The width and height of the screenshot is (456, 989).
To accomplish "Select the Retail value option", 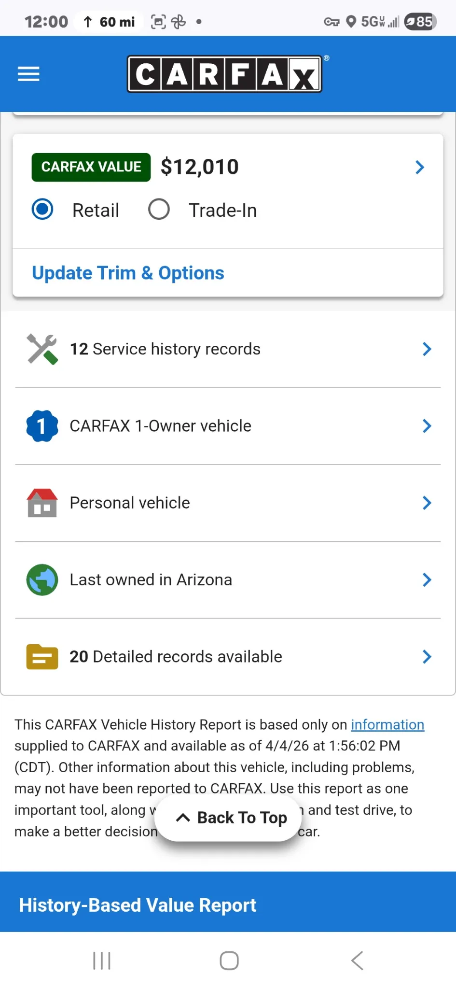I will point(42,210).
